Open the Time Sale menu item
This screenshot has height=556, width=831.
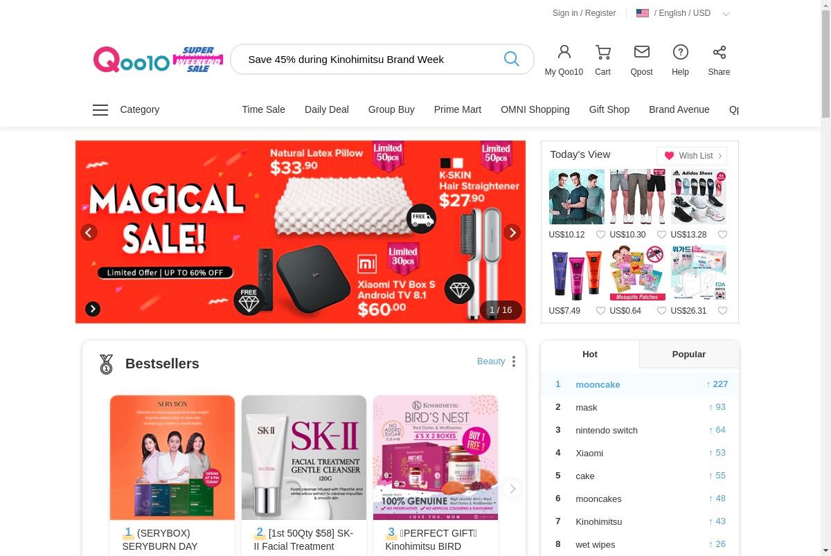263,109
